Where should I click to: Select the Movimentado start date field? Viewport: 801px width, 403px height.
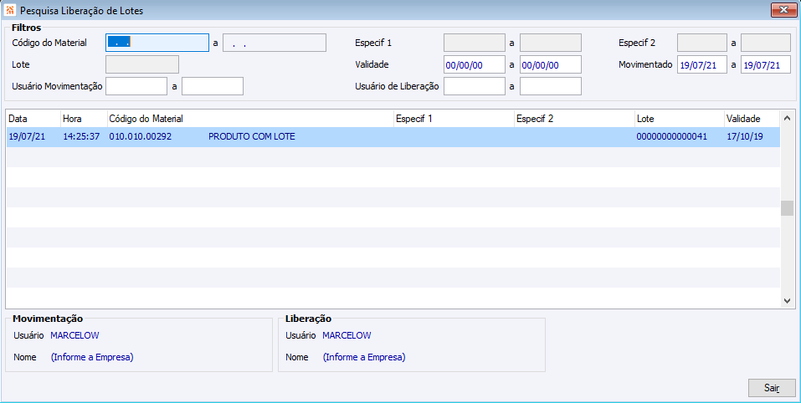(x=702, y=64)
